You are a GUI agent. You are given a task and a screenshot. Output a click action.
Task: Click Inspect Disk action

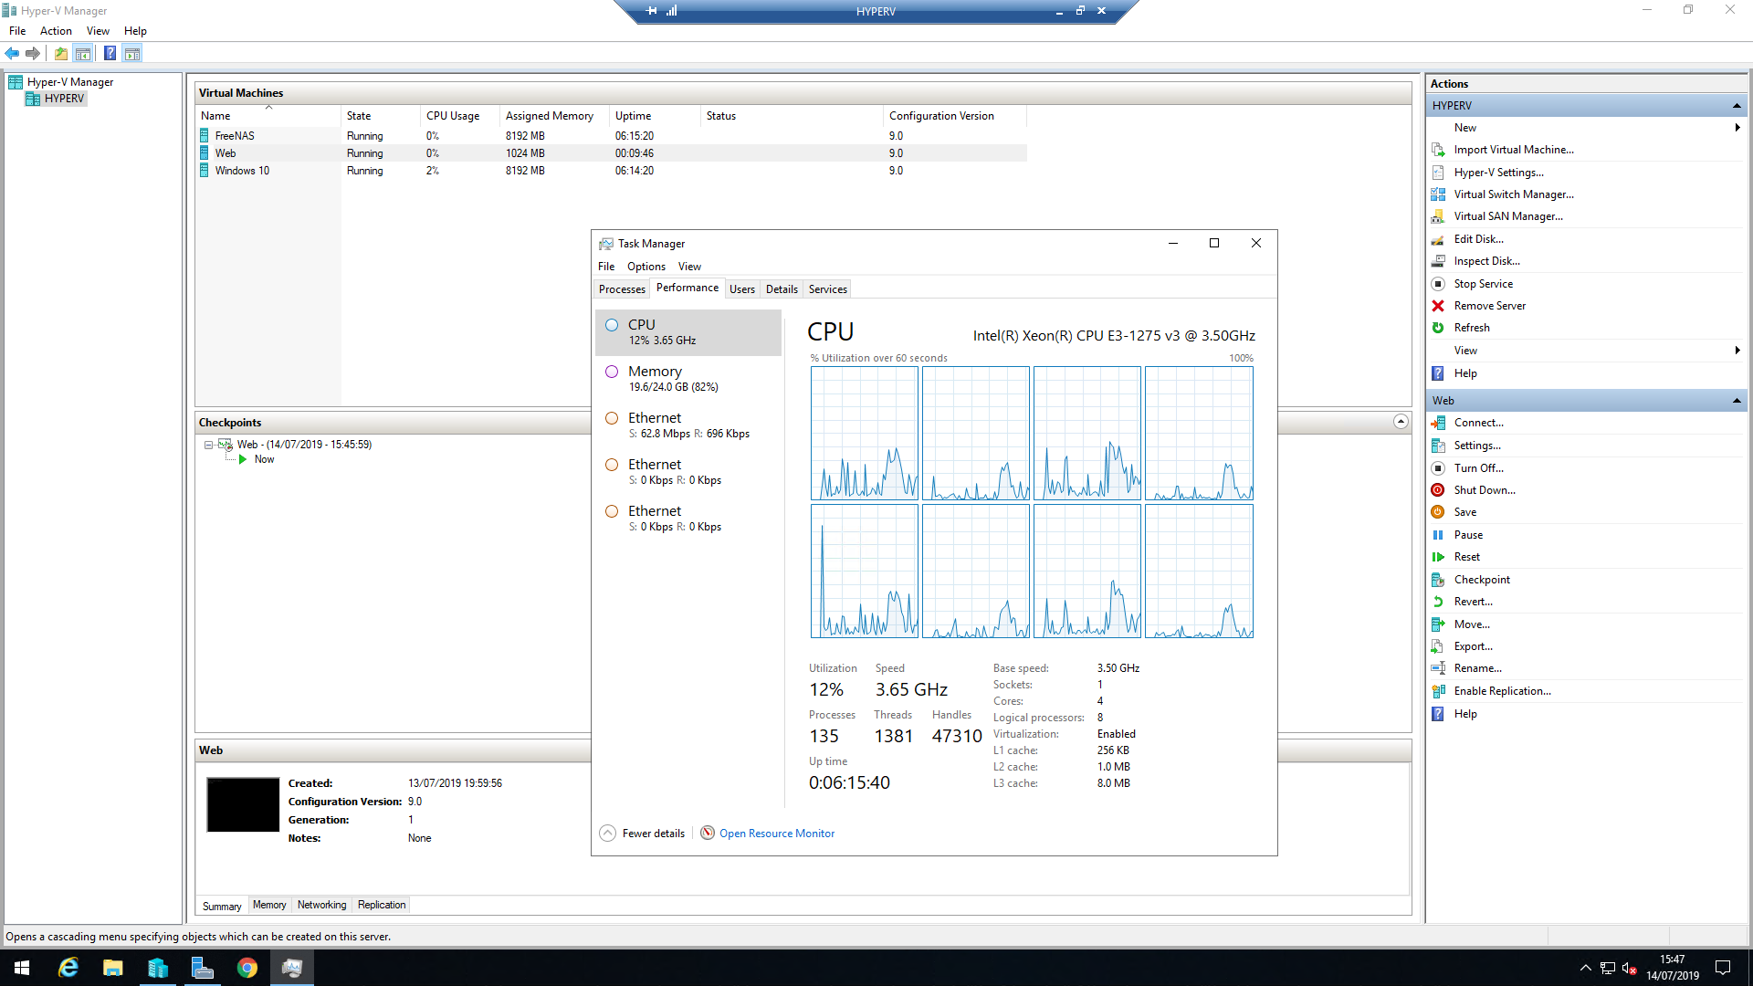coord(1486,261)
